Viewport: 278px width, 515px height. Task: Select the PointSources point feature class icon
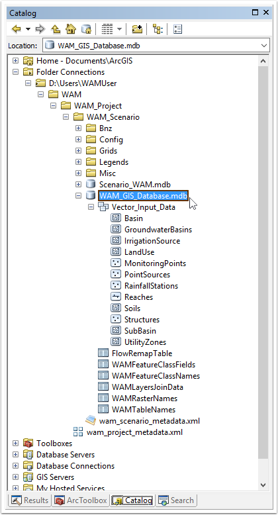(116, 274)
